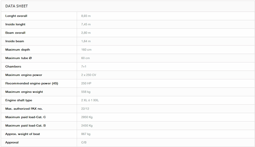This screenshot has width=255, height=147.
Task: Click the DATA SHEET header title
Action: click(17, 6)
